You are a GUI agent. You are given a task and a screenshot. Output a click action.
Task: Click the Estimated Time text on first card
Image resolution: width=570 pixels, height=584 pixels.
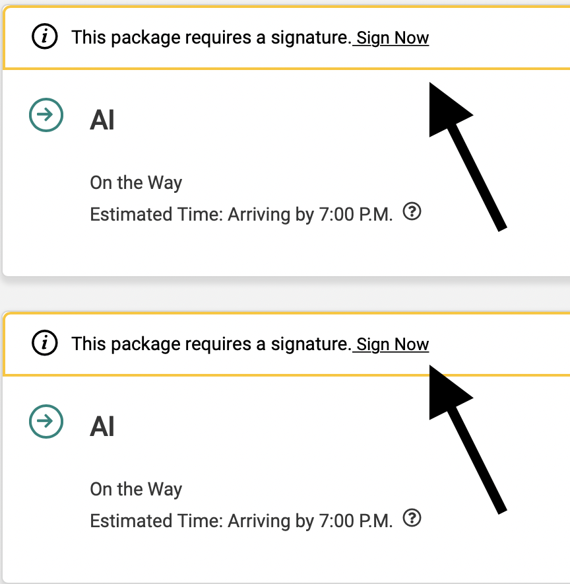pyautogui.click(x=156, y=215)
